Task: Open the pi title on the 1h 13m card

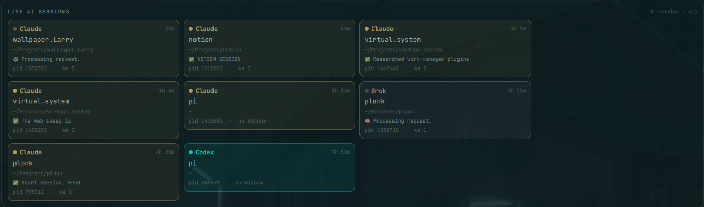Action: pyautogui.click(x=192, y=101)
